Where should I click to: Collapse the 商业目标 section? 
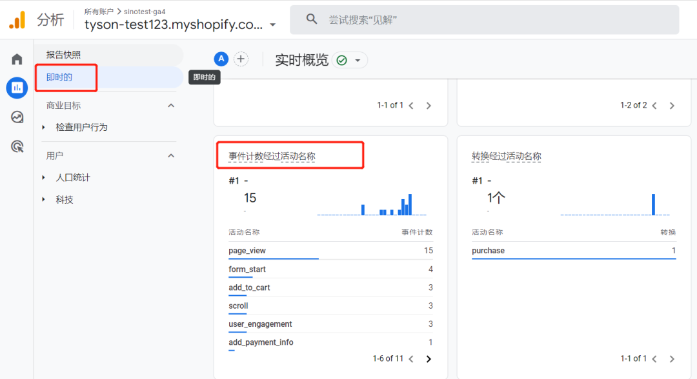(171, 105)
